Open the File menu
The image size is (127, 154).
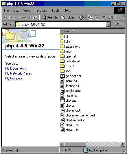pos(6,10)
